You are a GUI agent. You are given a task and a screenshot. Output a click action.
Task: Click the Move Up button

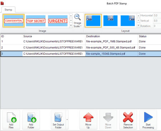(88, 120)
